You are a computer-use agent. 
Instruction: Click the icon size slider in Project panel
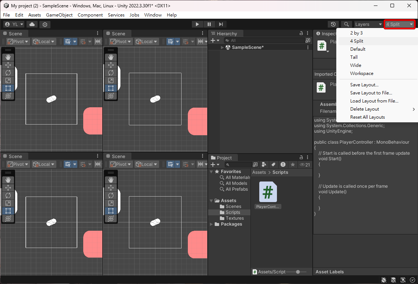(x=298, y=272)
